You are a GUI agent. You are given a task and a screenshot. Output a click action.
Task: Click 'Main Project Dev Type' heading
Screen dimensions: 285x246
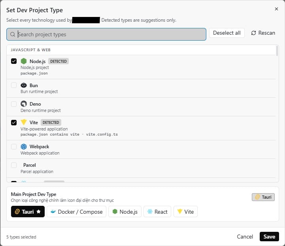(34, 194)
